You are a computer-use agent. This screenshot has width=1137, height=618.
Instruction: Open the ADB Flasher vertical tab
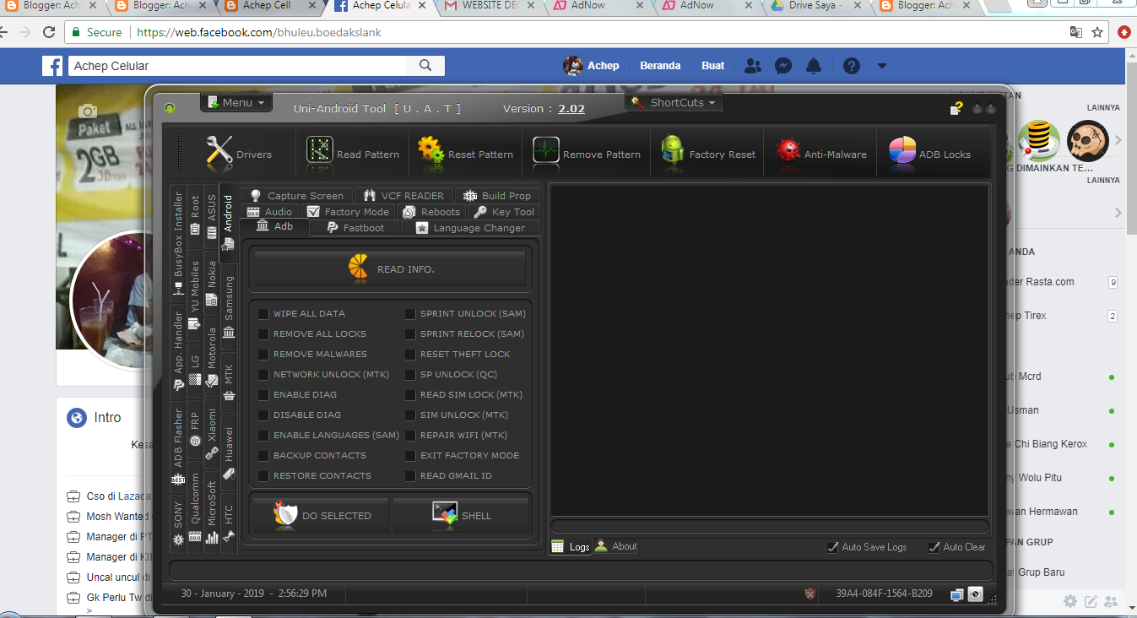pyautogui.click(x=178, y=447)
